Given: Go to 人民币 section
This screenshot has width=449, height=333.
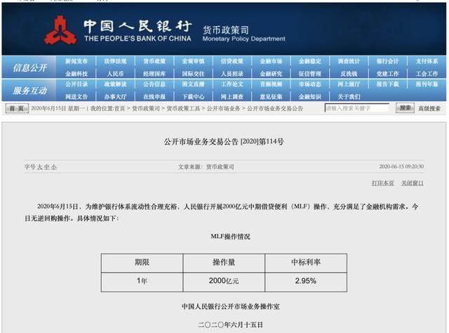Looking at the screenshot, I should 115,74.
